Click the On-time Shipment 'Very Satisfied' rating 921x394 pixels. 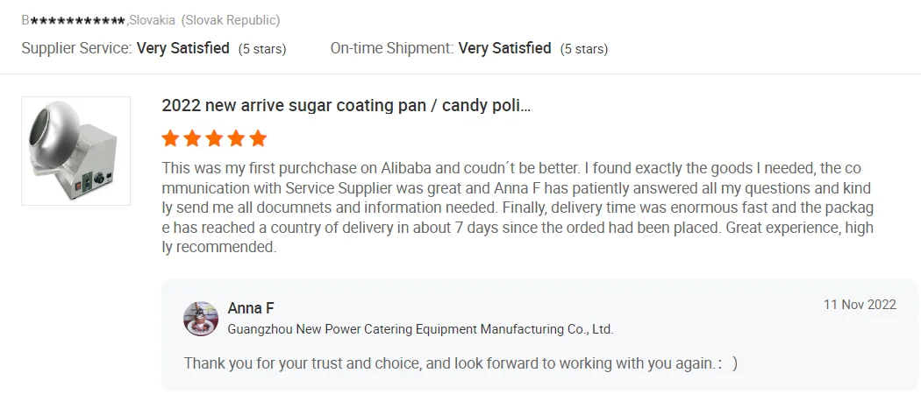pyautogui.click(x=505, y=48)
